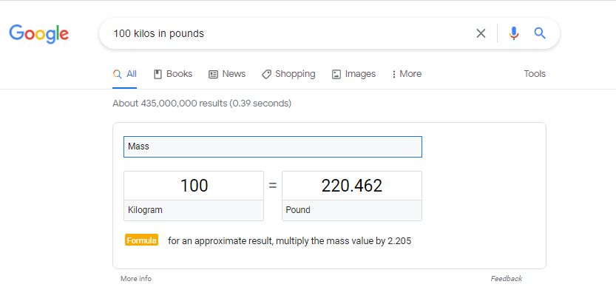Click the Images tab icon
Screen dimensions: 616x287
tap(336, 74)
